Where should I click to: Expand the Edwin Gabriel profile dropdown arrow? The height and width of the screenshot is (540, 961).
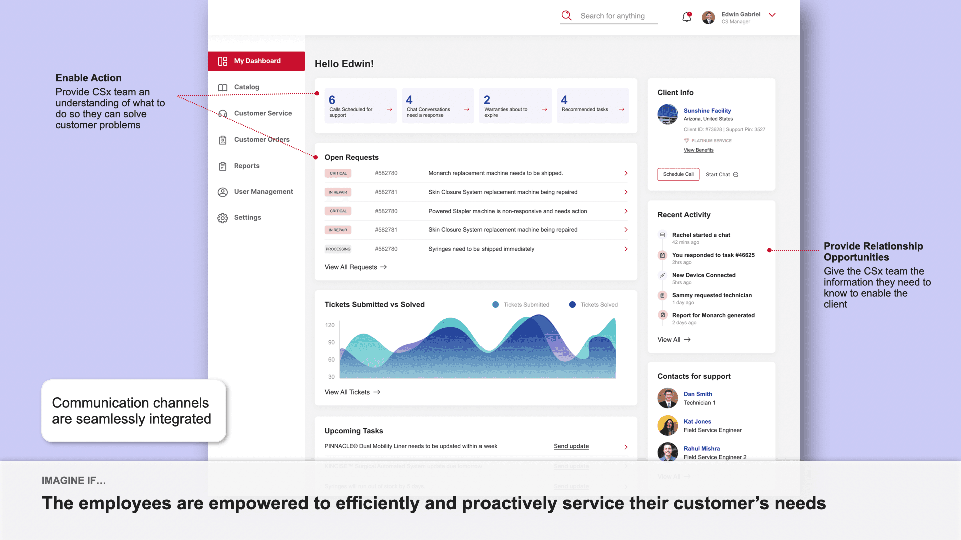[x=772, y=15]
